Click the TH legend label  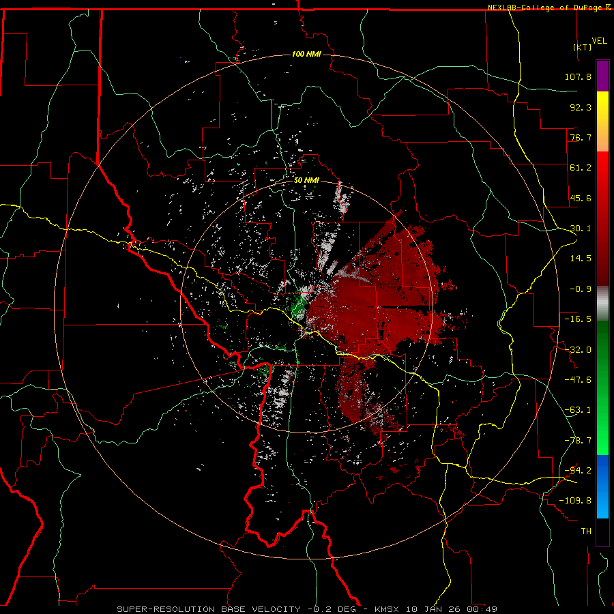click(586, 531)
